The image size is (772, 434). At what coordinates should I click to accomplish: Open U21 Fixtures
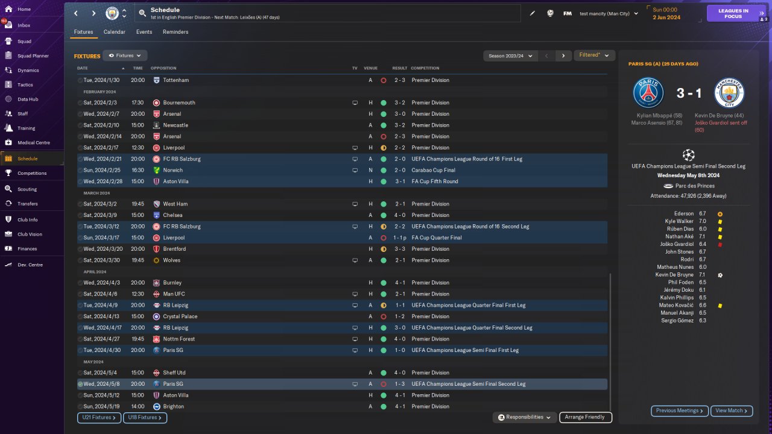[x=99, y=417]
